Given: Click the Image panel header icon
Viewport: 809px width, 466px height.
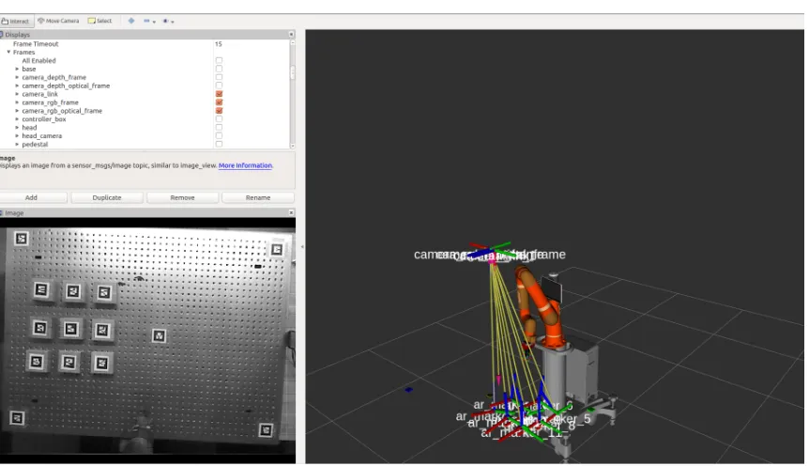Looking at the screenshot, I should tap(2, 213).
